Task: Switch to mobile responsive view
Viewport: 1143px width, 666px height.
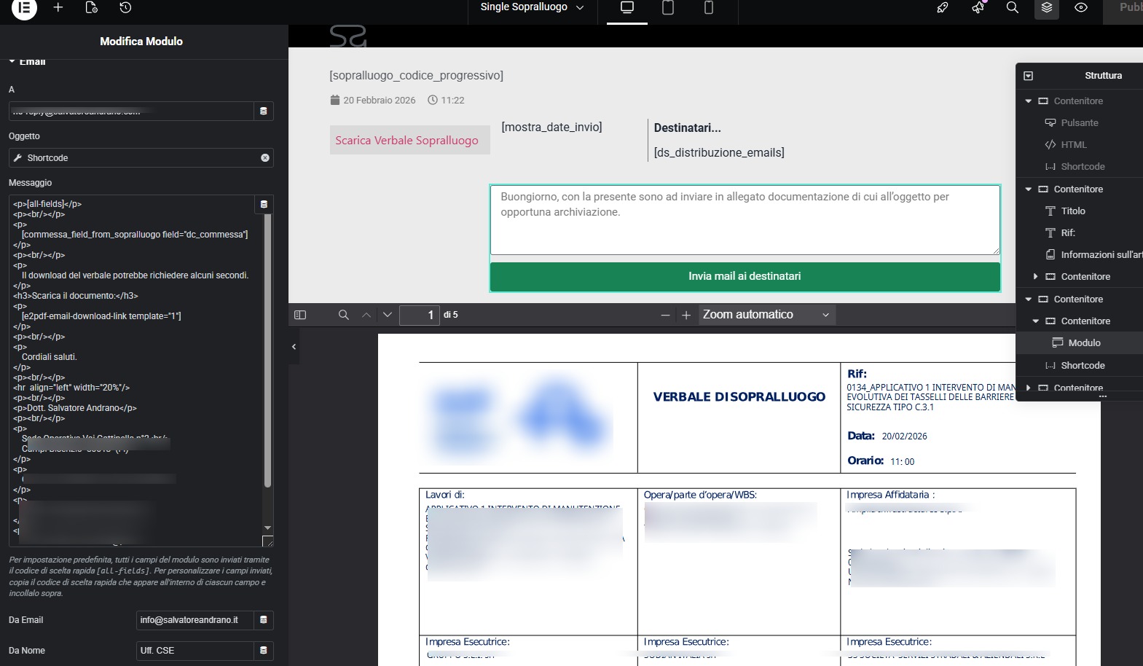Action: click(708, 8)
